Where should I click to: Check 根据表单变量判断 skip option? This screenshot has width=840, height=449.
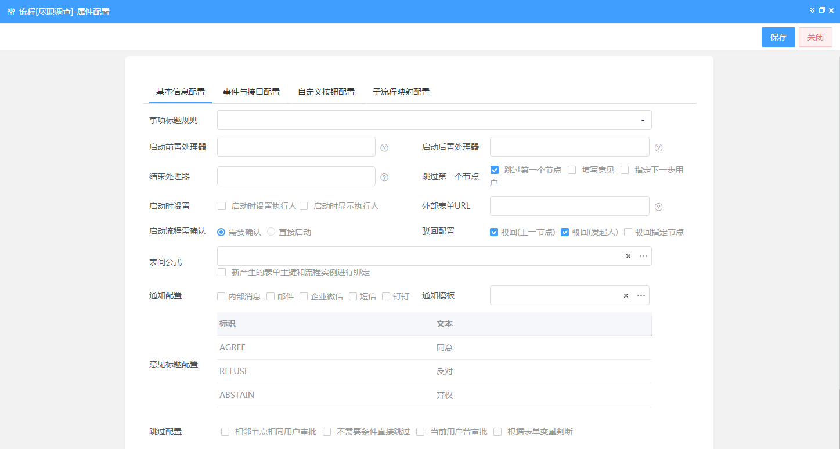[x=497, y=432]
